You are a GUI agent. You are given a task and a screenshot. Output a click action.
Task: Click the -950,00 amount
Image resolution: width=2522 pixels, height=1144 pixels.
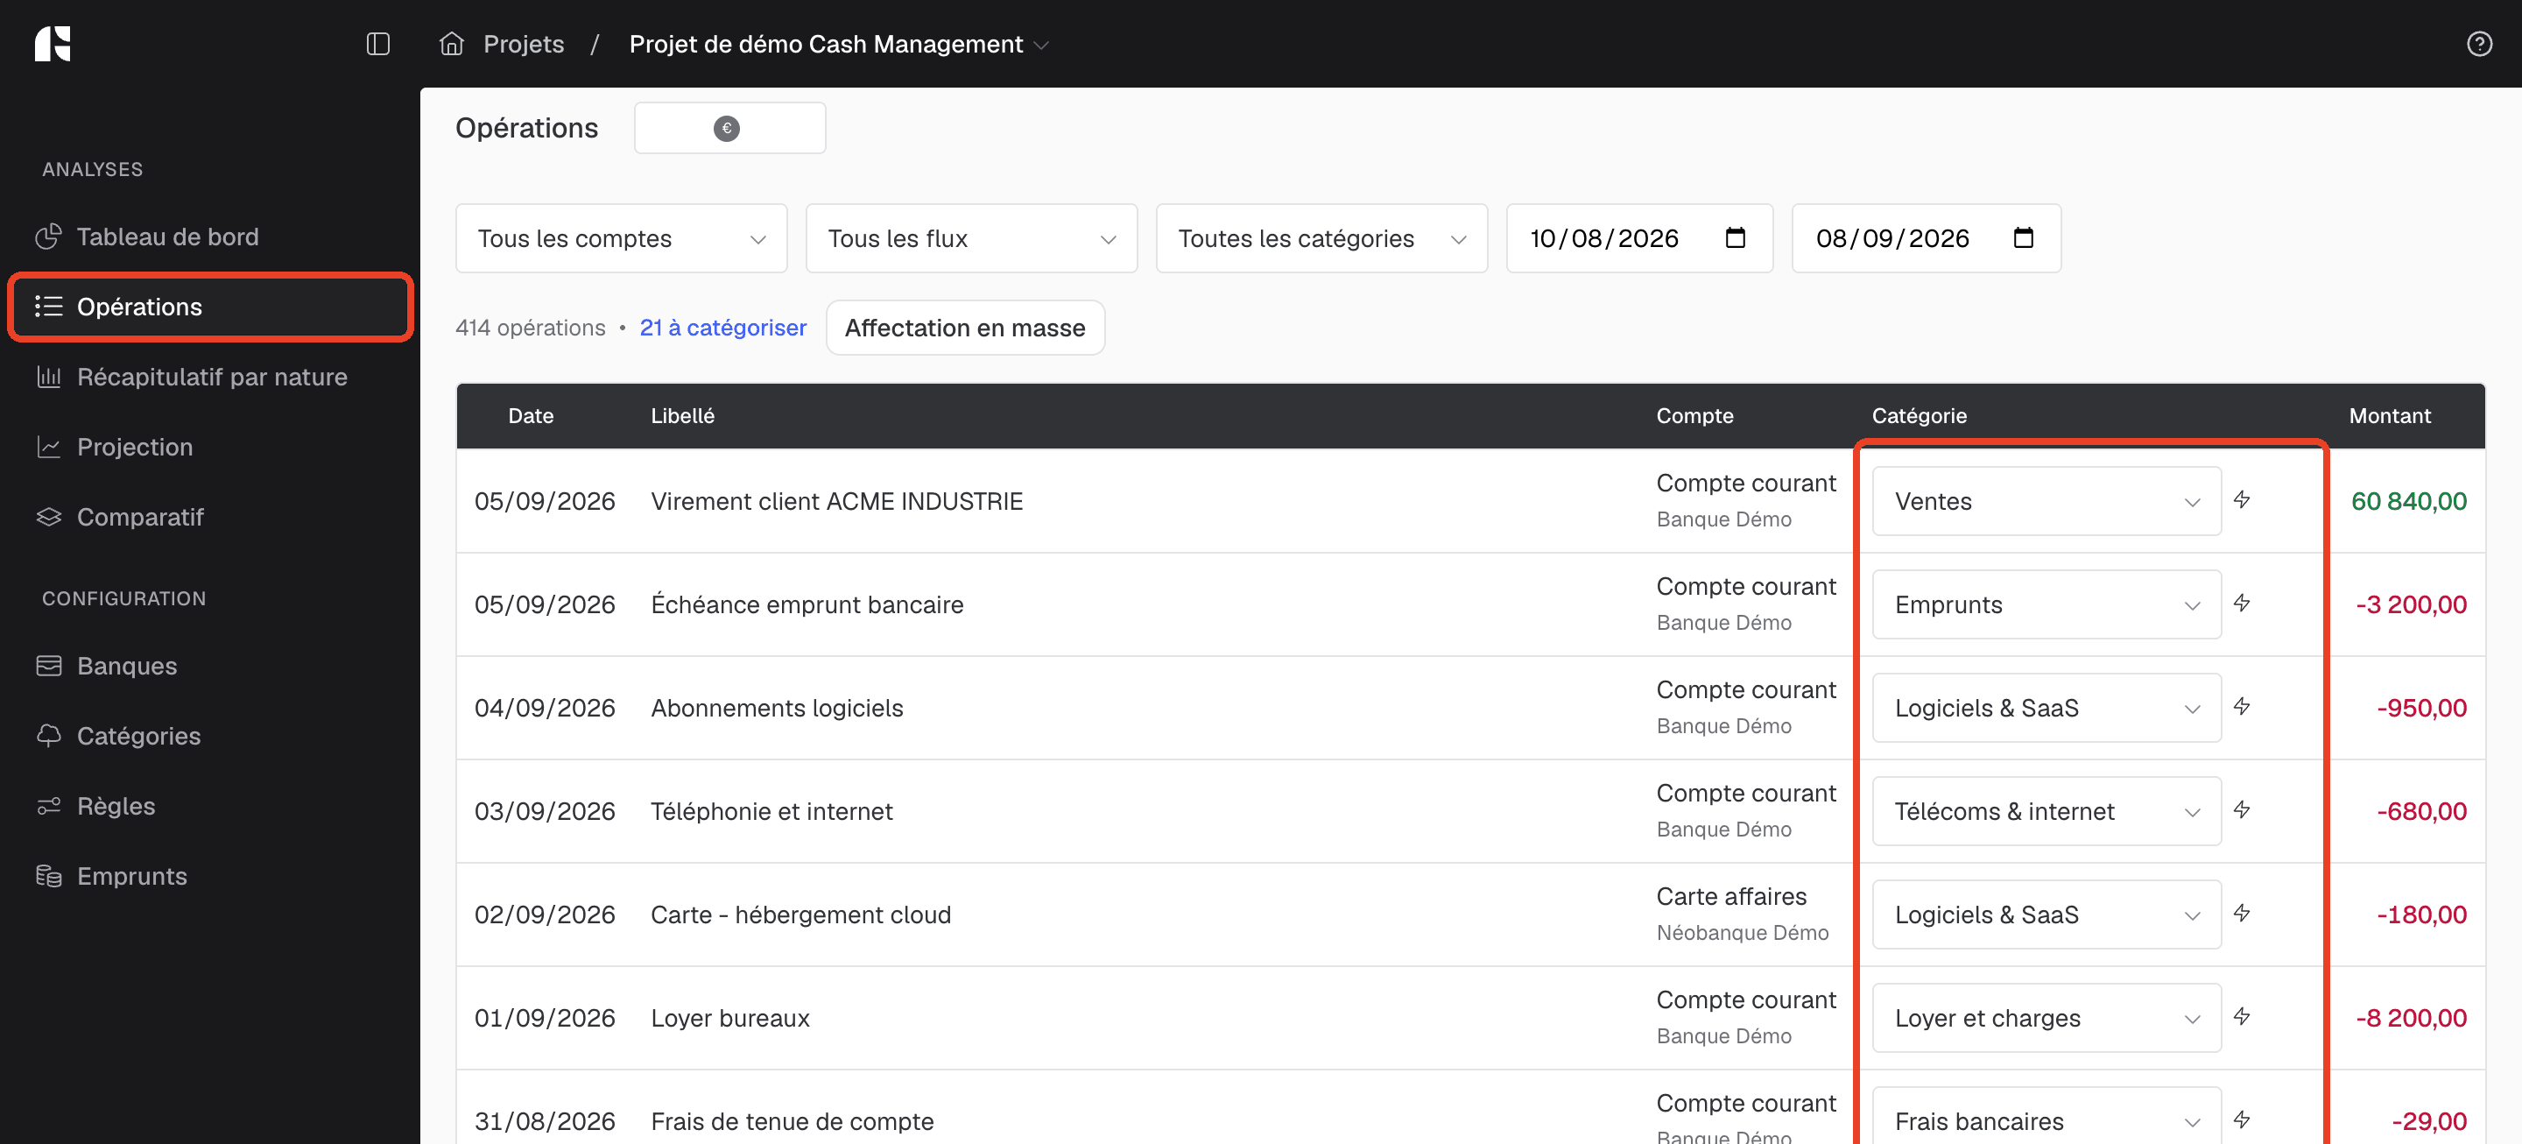[2421, 708]
